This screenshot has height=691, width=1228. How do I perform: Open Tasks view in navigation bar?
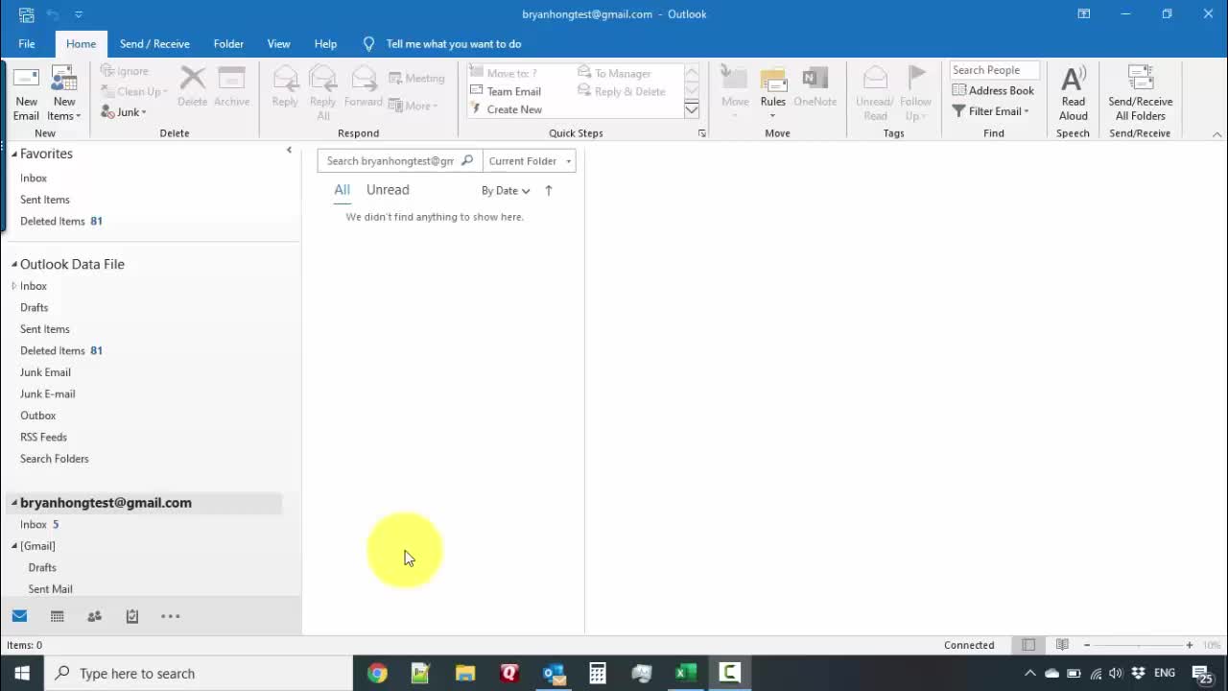[x=132, y=616]
